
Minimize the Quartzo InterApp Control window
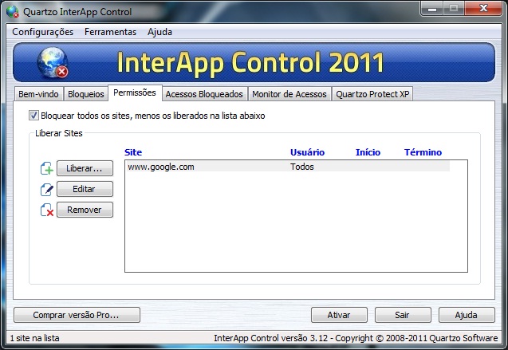432,9
